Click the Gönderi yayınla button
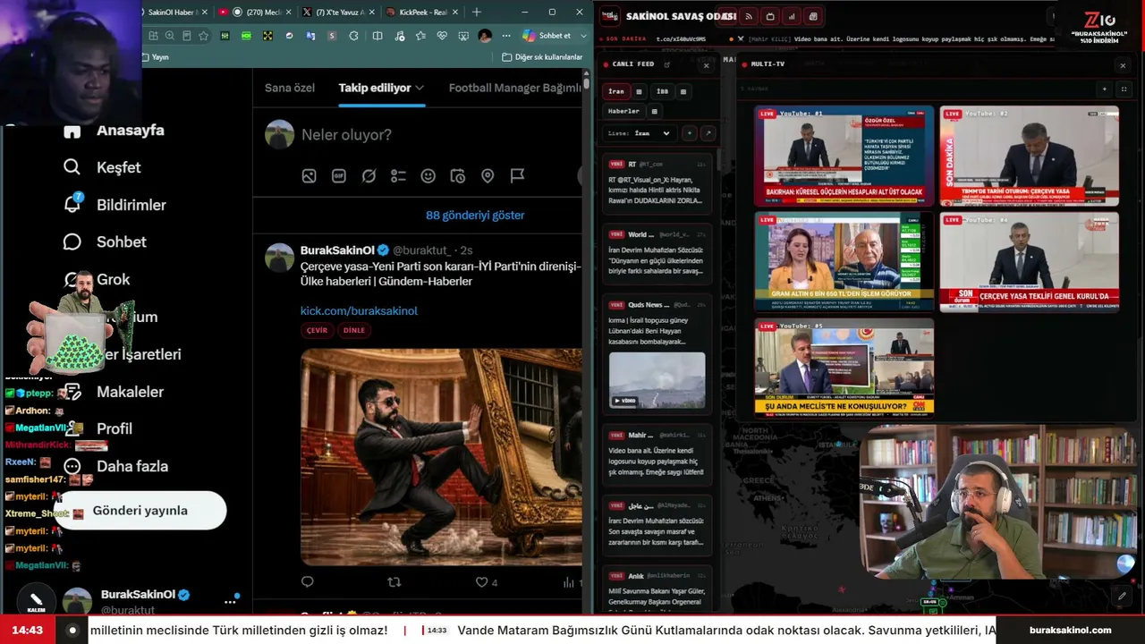This screenshot has height=644, width=1145. pos(140,511)
